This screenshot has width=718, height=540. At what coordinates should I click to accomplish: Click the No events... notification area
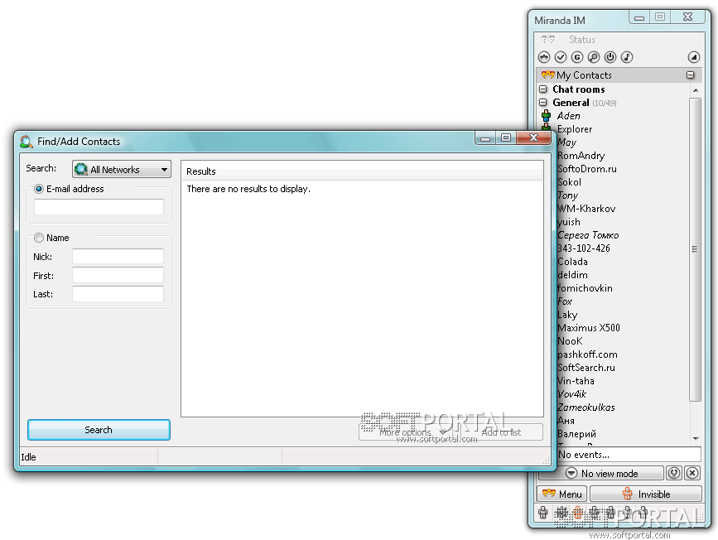click(x=629, y=455)
